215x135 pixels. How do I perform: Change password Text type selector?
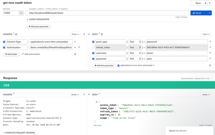[x=135, y=59]
